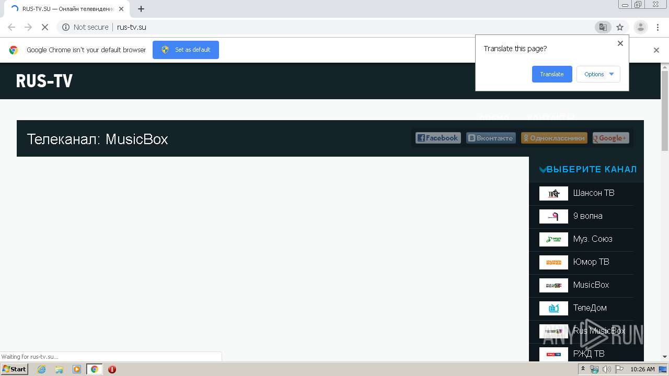The width and height of the screenshot is (669, 376).
Task: Click the browser forward arrow
Action: [x=28, y=27]
